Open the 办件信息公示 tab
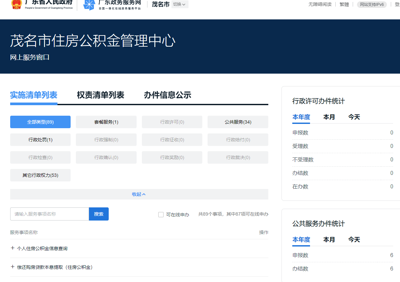The height and width of the screenshot is (282, 400). click(x=167, y=95)
